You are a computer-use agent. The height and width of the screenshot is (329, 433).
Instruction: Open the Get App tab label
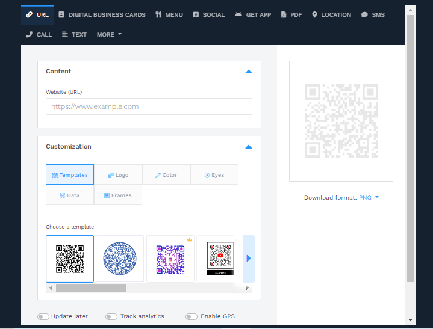(258, 14)
